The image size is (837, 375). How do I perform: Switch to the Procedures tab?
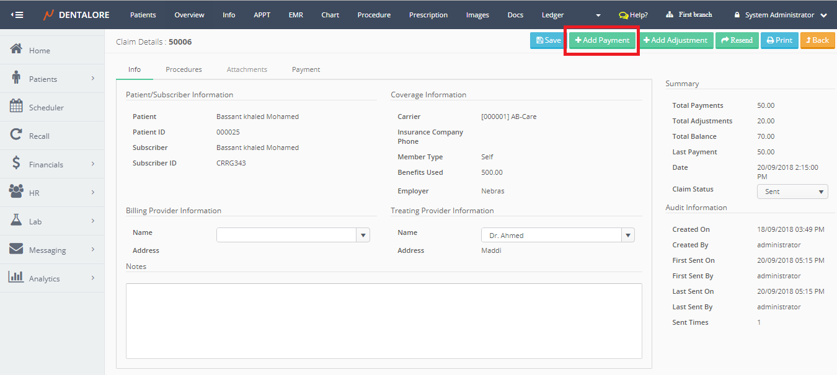click(184, 69)
